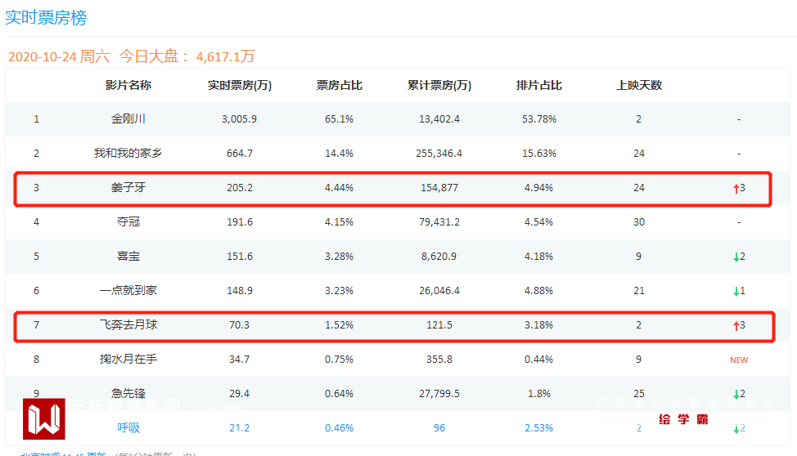Click real-time box office 151.6
Viewport: 797px width, 456px height.
point(240,256)
